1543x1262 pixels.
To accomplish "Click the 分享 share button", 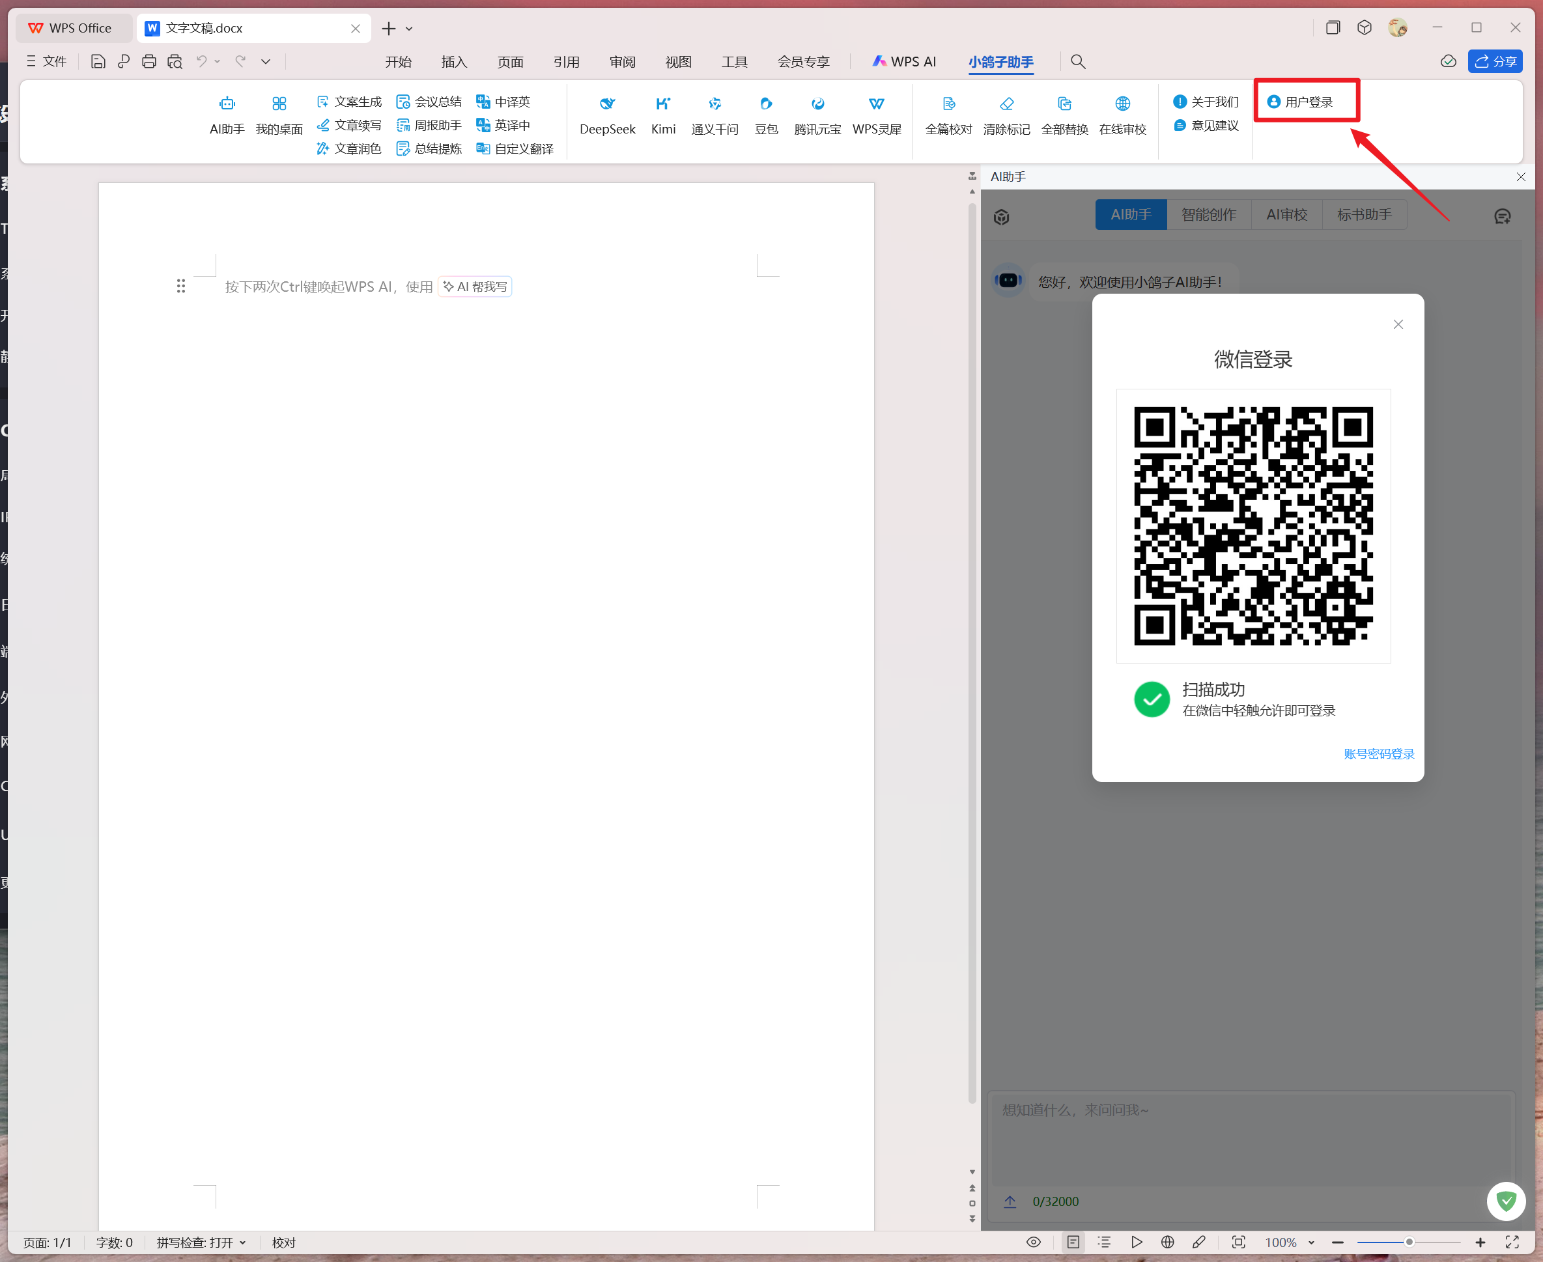I will [x=1495, y=62].
